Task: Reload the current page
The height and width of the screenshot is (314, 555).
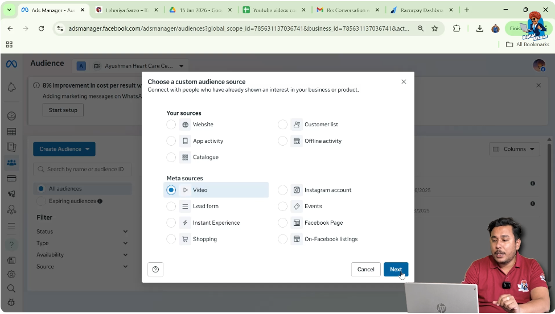Action: (42, 28)
